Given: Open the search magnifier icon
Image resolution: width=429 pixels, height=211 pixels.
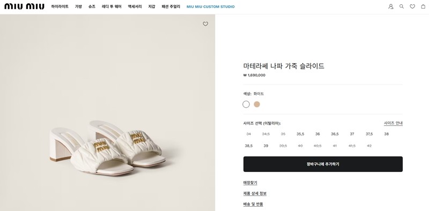Looking at the screenshot, I should pos(401,6).
